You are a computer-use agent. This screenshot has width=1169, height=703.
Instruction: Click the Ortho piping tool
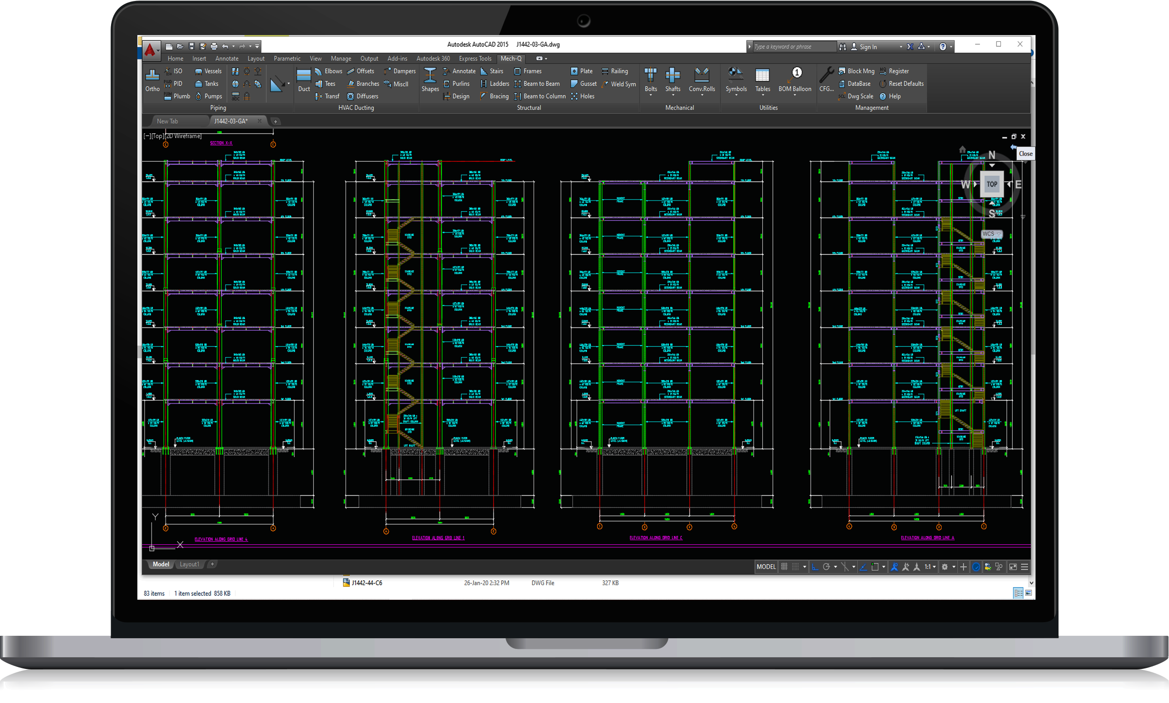[152, 80]
